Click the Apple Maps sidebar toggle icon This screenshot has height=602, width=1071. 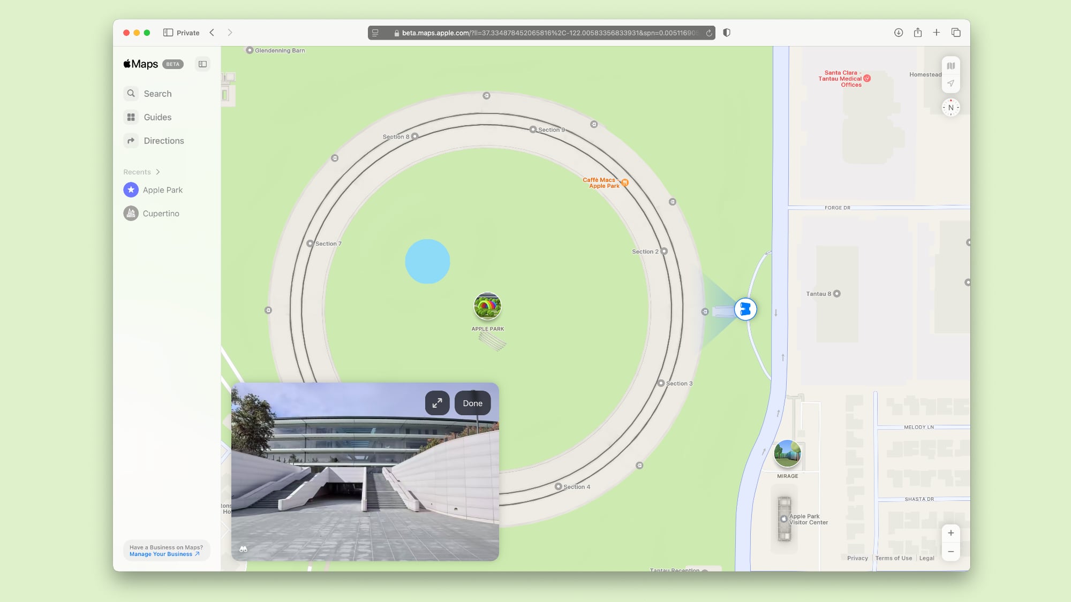click(x=202, y=64)
